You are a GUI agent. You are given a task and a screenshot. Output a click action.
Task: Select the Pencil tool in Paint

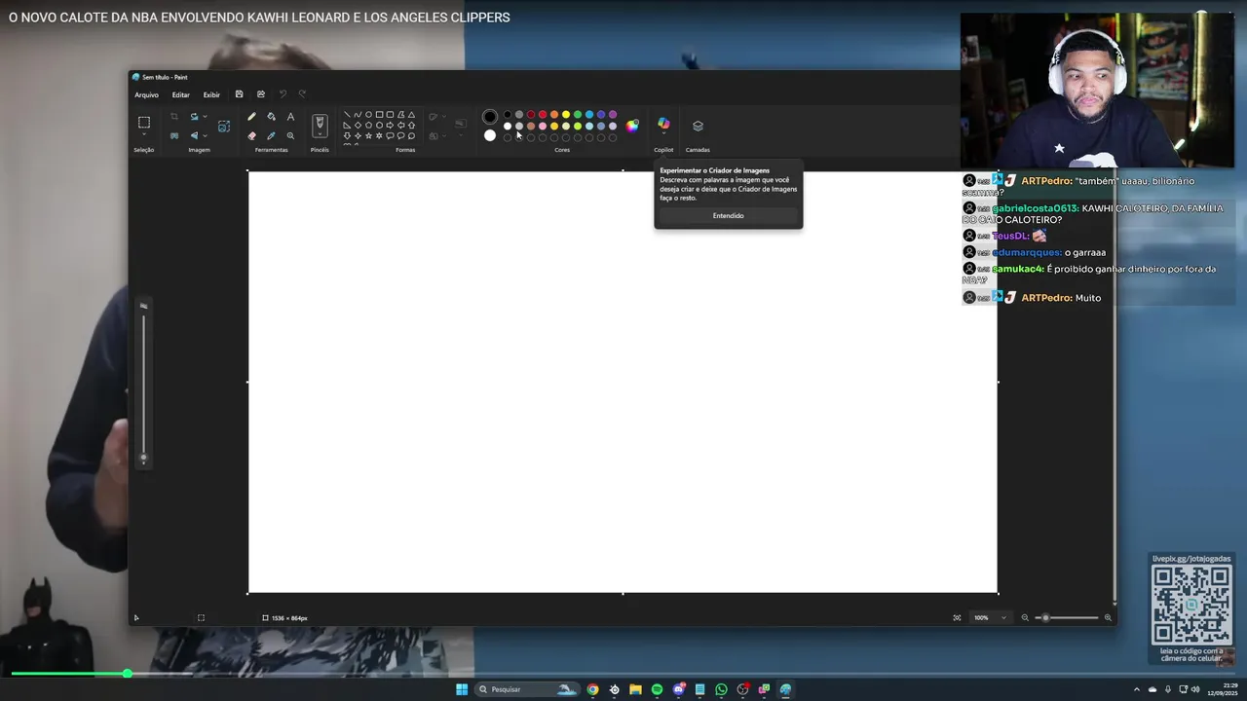[251, 116]
